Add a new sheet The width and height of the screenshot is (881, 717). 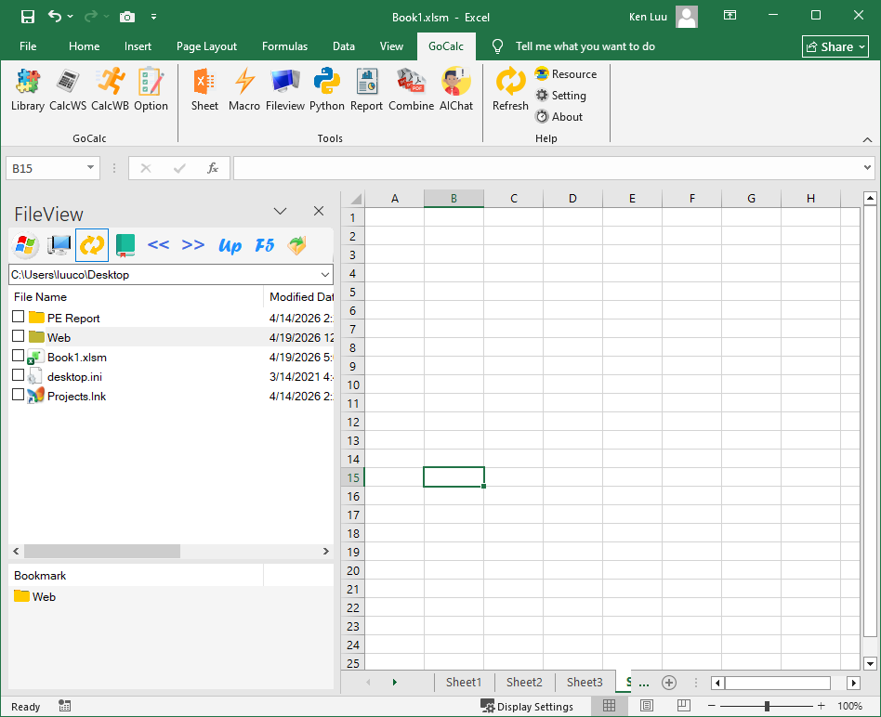[668, 683]
